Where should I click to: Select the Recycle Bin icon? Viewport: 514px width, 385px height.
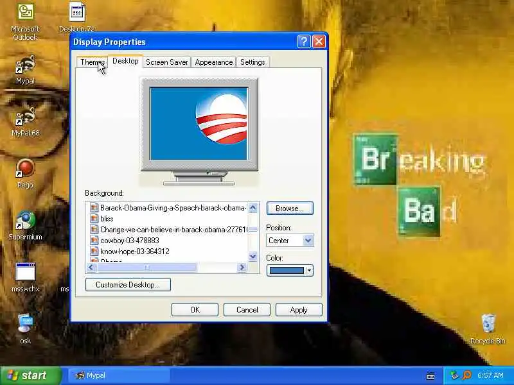tap(488, 329)
